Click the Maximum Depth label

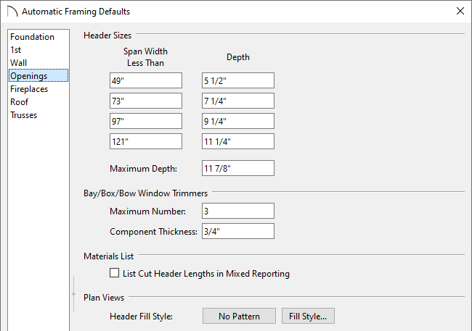click(143, 169)
